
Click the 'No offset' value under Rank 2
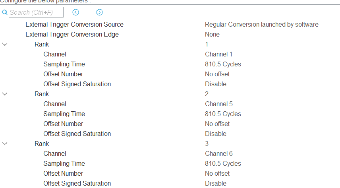pyautogui.click(x=217, y=124)
